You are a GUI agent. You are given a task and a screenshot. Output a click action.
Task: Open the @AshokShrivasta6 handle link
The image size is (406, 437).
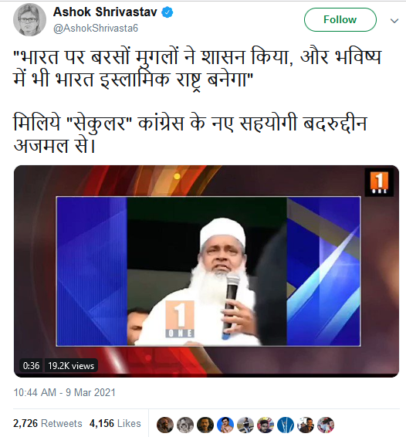point(96,28)
